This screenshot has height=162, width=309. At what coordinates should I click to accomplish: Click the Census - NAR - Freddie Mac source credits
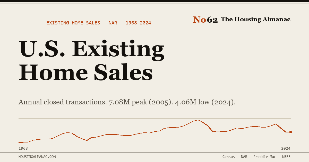[x=256, y=157]
